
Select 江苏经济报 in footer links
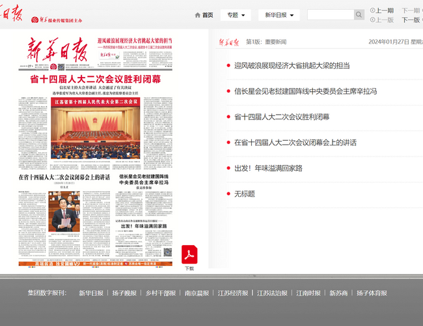point(233,293)
